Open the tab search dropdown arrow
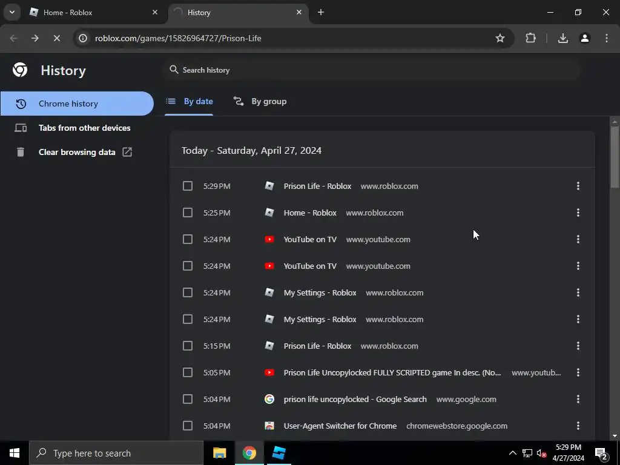620x465 pixels. [x=12, y=12]
